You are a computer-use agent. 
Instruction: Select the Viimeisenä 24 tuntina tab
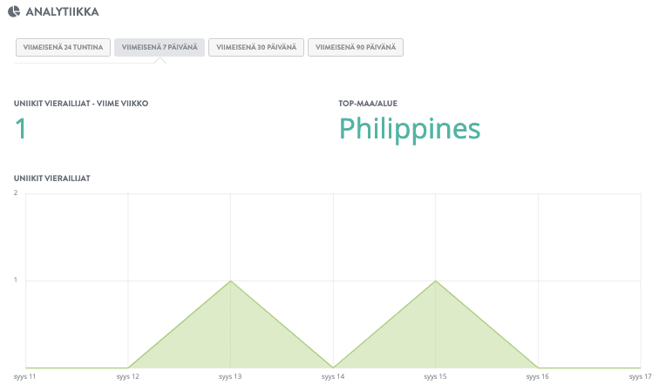(63, 47)
